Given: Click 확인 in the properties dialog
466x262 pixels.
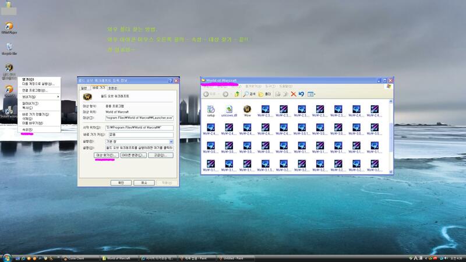Looking at the screenshot, I should point(121,183).
